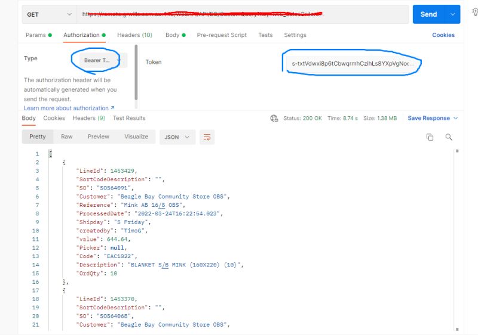Click the Shipday value "5 Friday"
Viewport: 478px width, 335px height.
(x=131, y=222)
